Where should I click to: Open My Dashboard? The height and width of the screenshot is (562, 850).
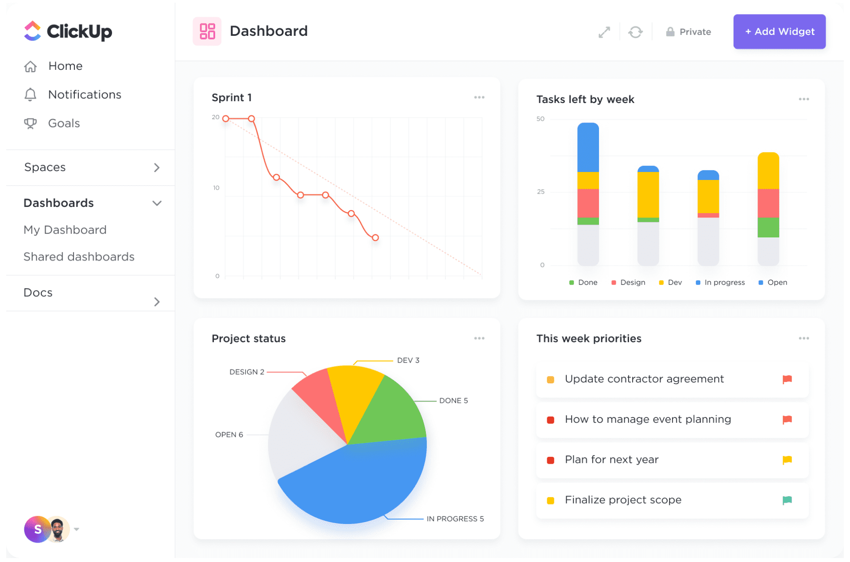click(x=65, y=229)
